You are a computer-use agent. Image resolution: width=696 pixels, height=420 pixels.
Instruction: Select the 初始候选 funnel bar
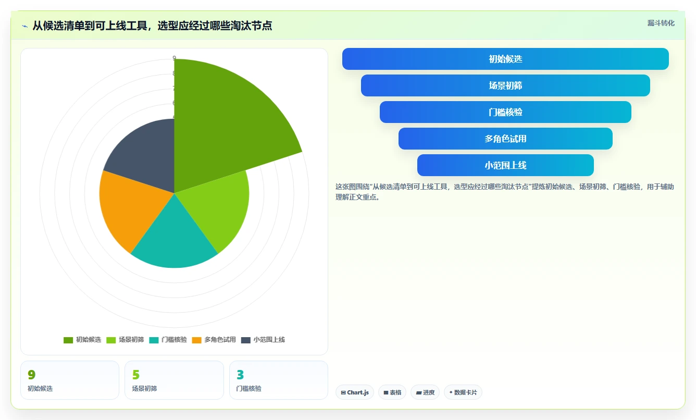pyautogui.click(x=505, y=59)
